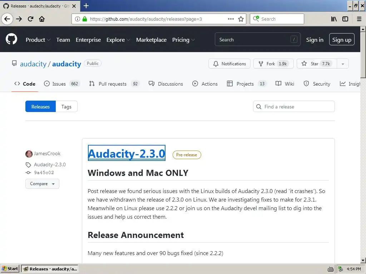
Task: Click the network tray icon near the clock
Action: pyautogui.click(x=341, y=269)
